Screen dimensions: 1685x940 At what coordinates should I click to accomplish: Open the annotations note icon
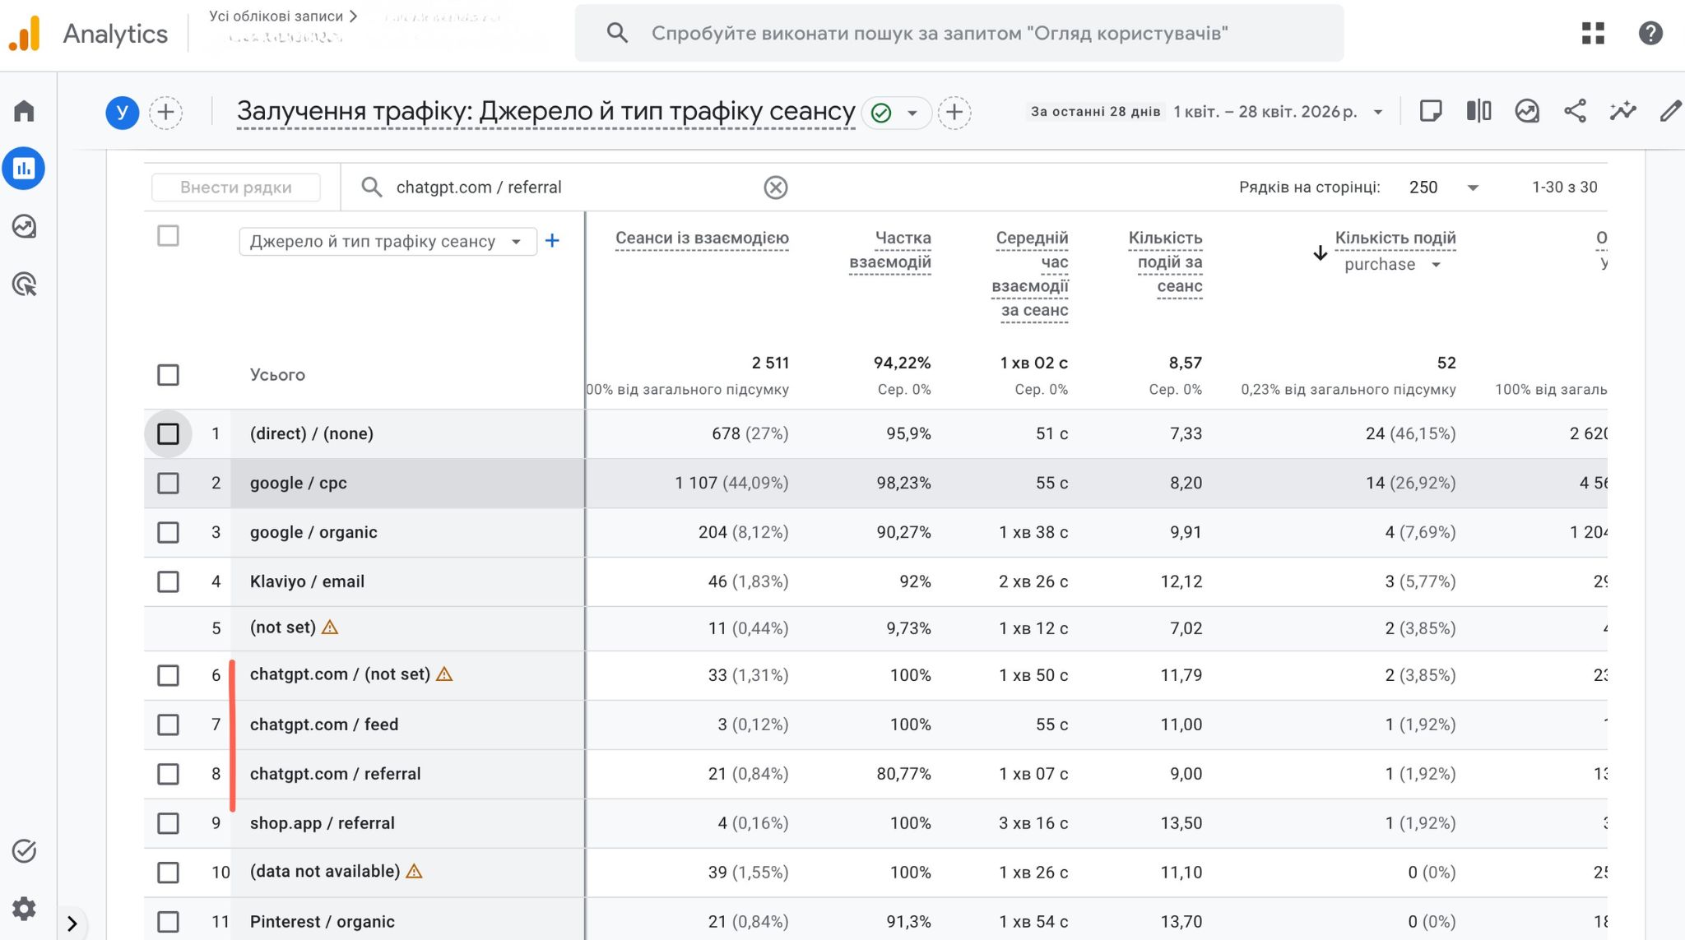pyautogui.click(x=1431, y=111)
